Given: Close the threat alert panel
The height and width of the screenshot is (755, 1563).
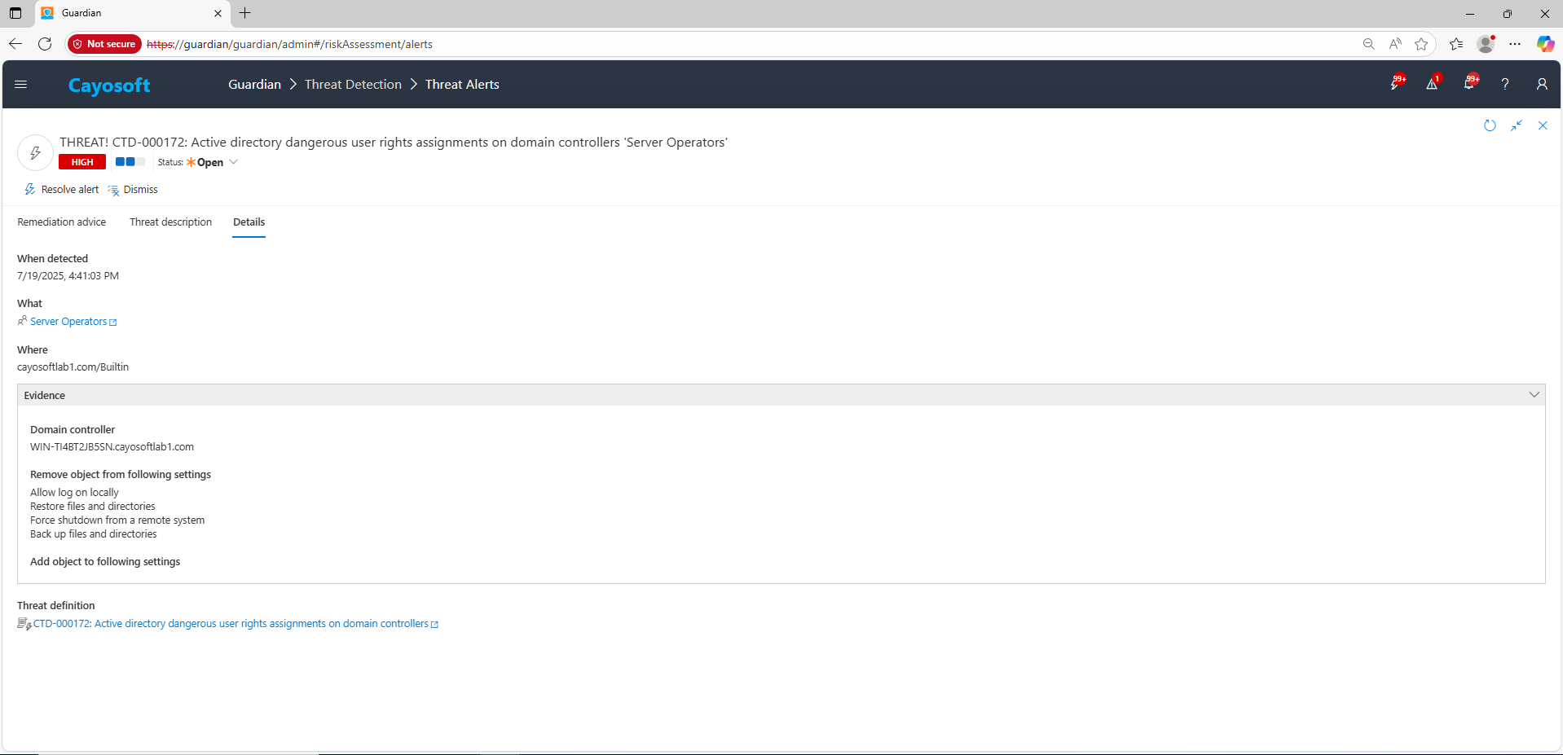Looking at the screenshot, I should (x=1543, y=125).
